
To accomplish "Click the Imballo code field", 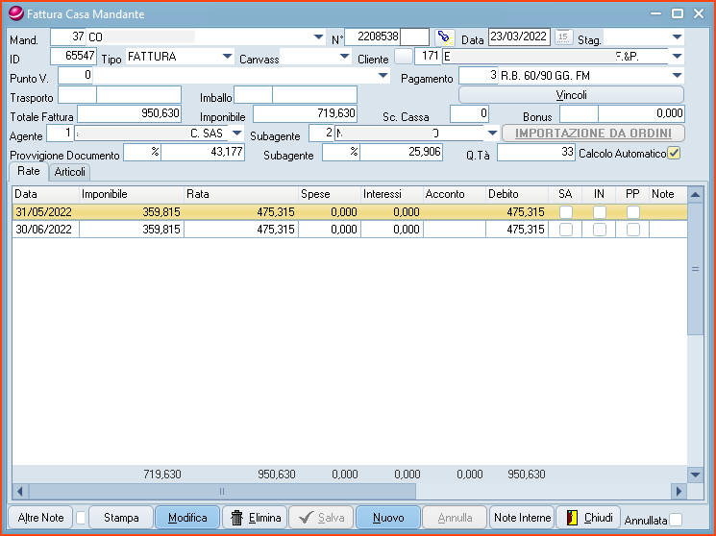I will (x=253, y=94).
